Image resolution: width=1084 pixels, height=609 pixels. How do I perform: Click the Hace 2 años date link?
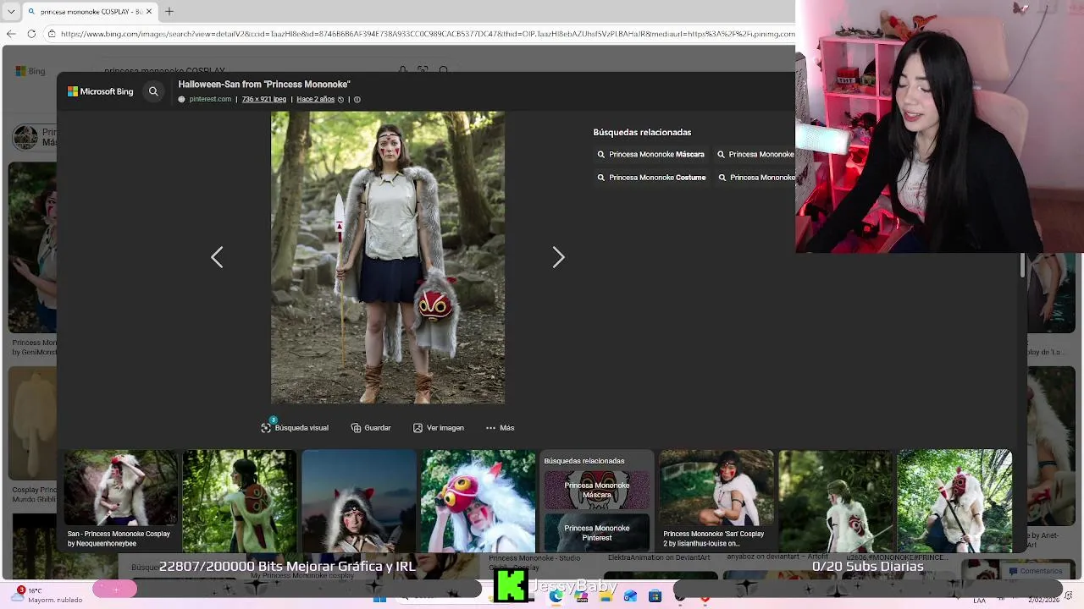(x=316, y=99)
